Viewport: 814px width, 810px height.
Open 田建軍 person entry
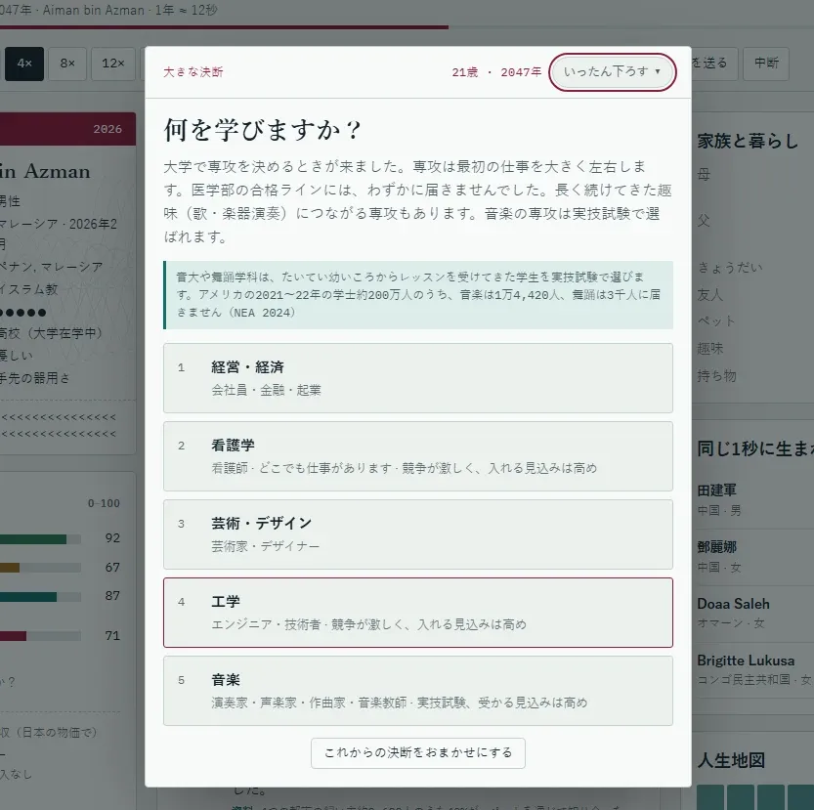[753, 499]
